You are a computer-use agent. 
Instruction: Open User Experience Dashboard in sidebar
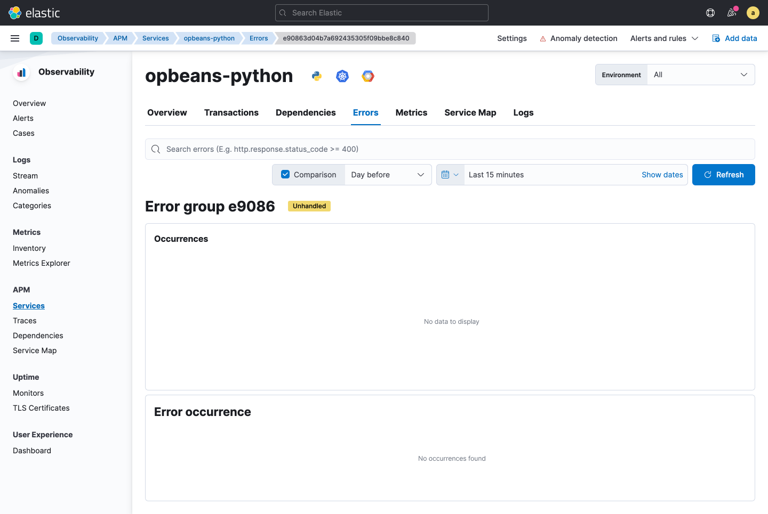[32, 451]
